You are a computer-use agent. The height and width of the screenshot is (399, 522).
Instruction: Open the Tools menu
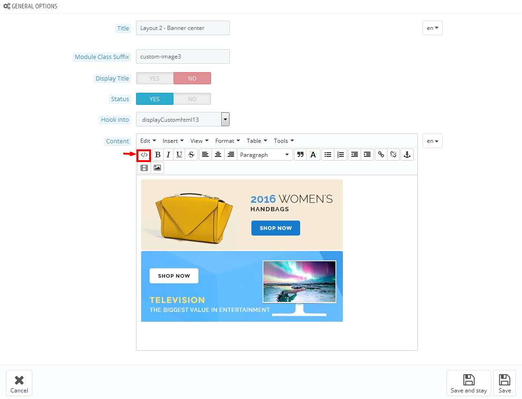click(x=284, y=141)
